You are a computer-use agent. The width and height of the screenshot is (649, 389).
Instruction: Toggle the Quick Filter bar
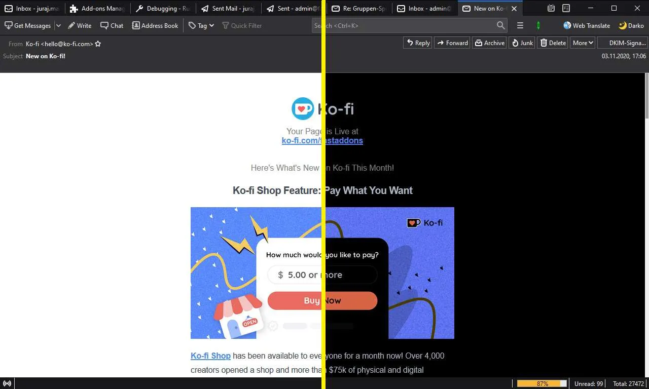242,25
